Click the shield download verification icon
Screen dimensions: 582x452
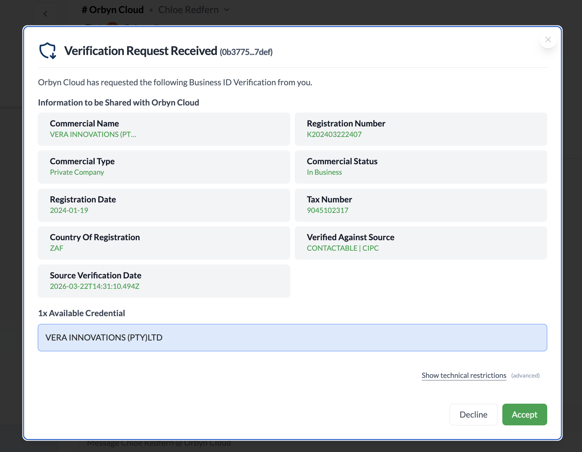pos(48,51)
